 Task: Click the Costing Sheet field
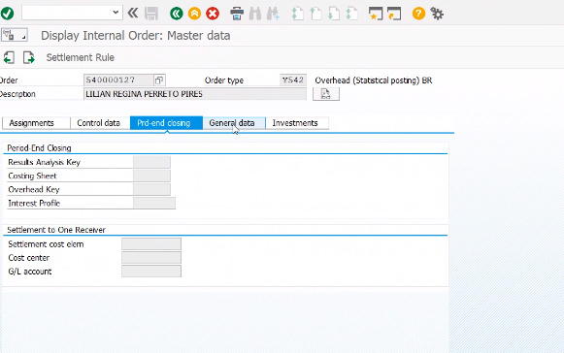point(151,176)
